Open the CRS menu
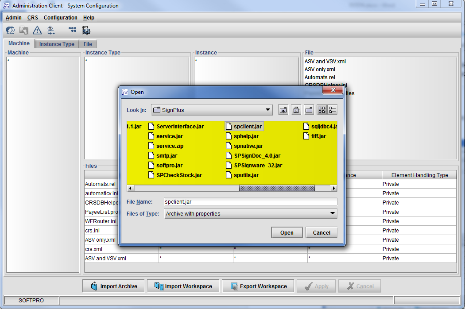The height and width of the screenshot is (309, 465). (33, 18)
